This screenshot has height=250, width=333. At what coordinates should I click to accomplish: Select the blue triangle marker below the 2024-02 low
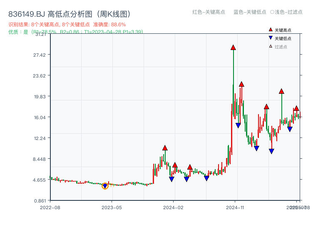(x=172, y=179)
